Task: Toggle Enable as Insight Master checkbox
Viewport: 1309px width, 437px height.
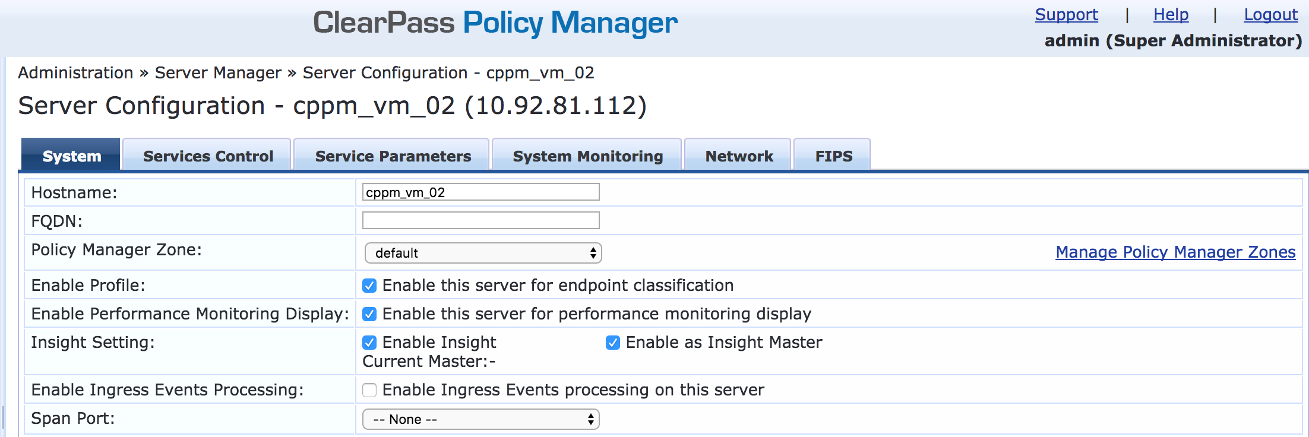Action: (613, 343)
